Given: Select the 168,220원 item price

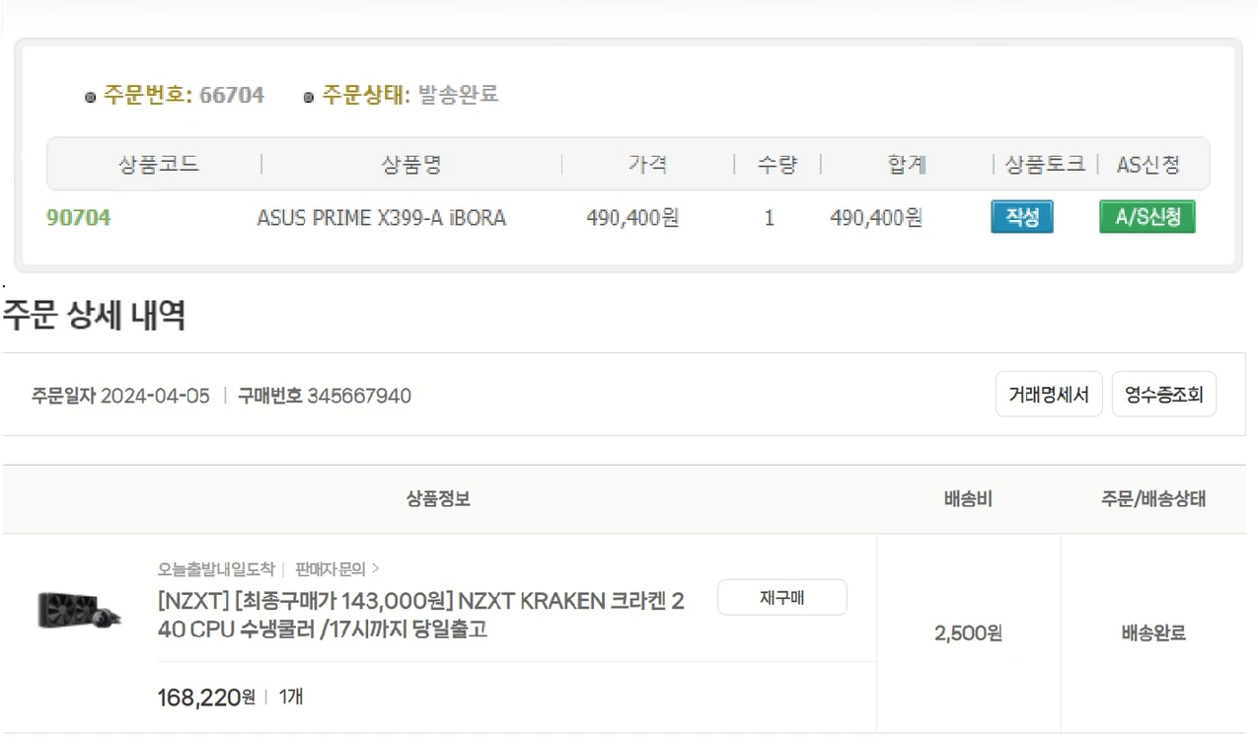Looking at the screenshot, I should click(206, 698).
